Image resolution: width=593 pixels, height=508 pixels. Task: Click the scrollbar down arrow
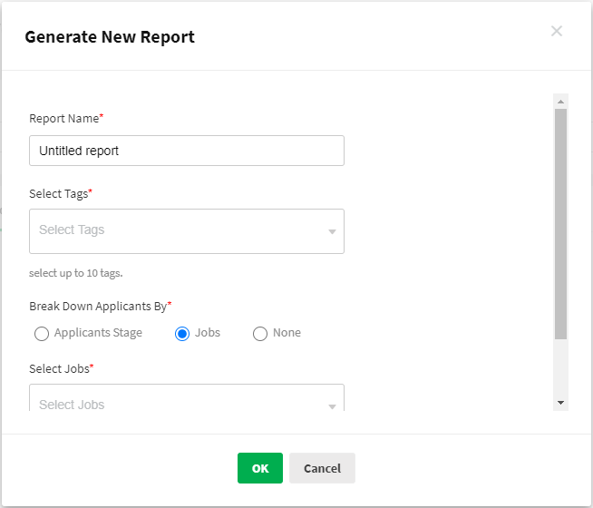click(560, 402)
